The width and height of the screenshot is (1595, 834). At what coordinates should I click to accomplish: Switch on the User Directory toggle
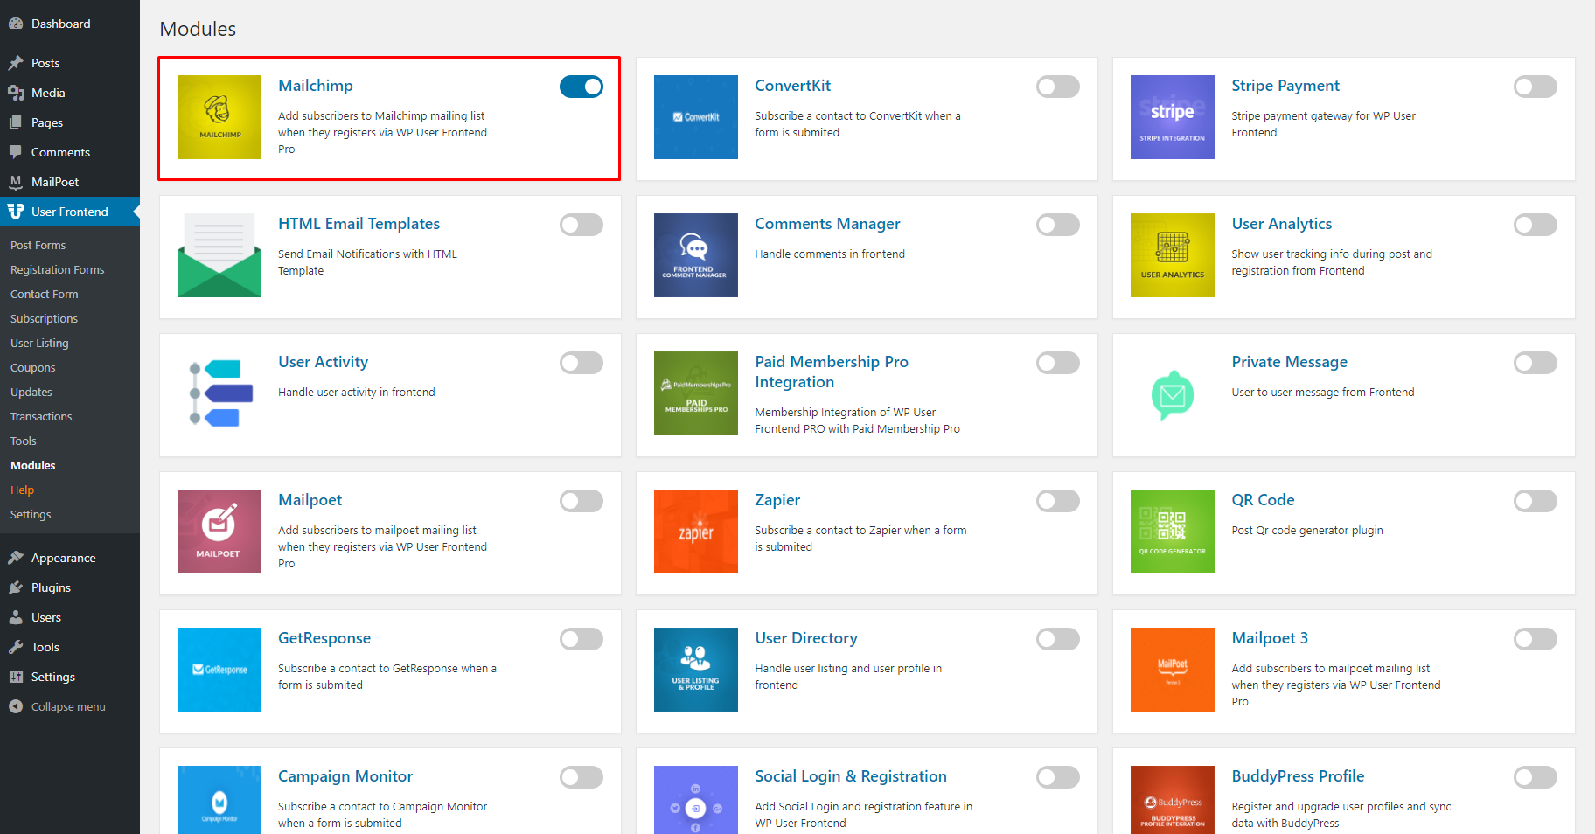click(x=1058, y=639)
